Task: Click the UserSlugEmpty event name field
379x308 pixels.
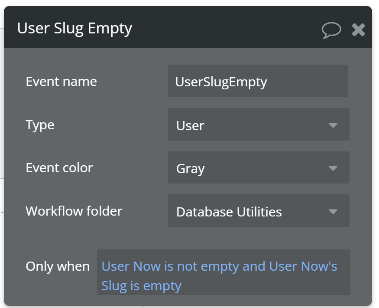Action: 258,82
